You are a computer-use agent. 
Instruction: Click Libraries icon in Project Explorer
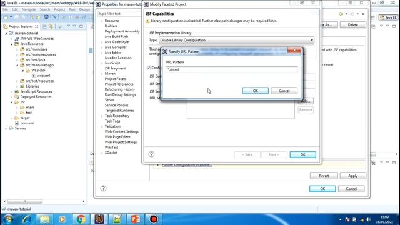point(22,86)
